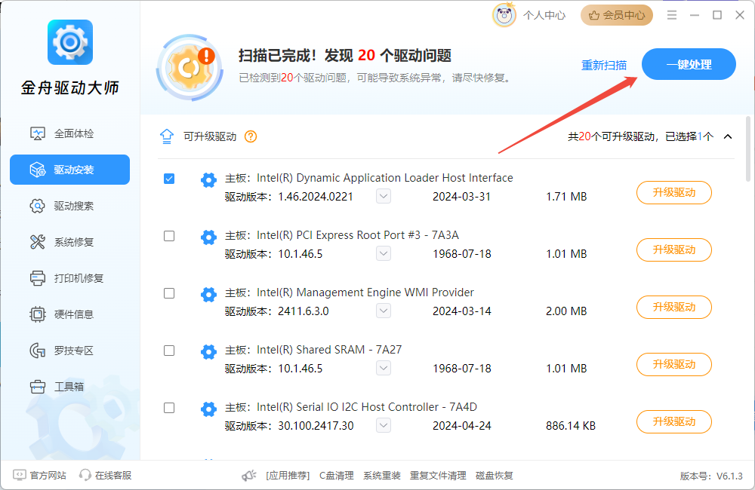Click 升级驱动 for Serial IO I2C Controller

(x=674, y=421)
